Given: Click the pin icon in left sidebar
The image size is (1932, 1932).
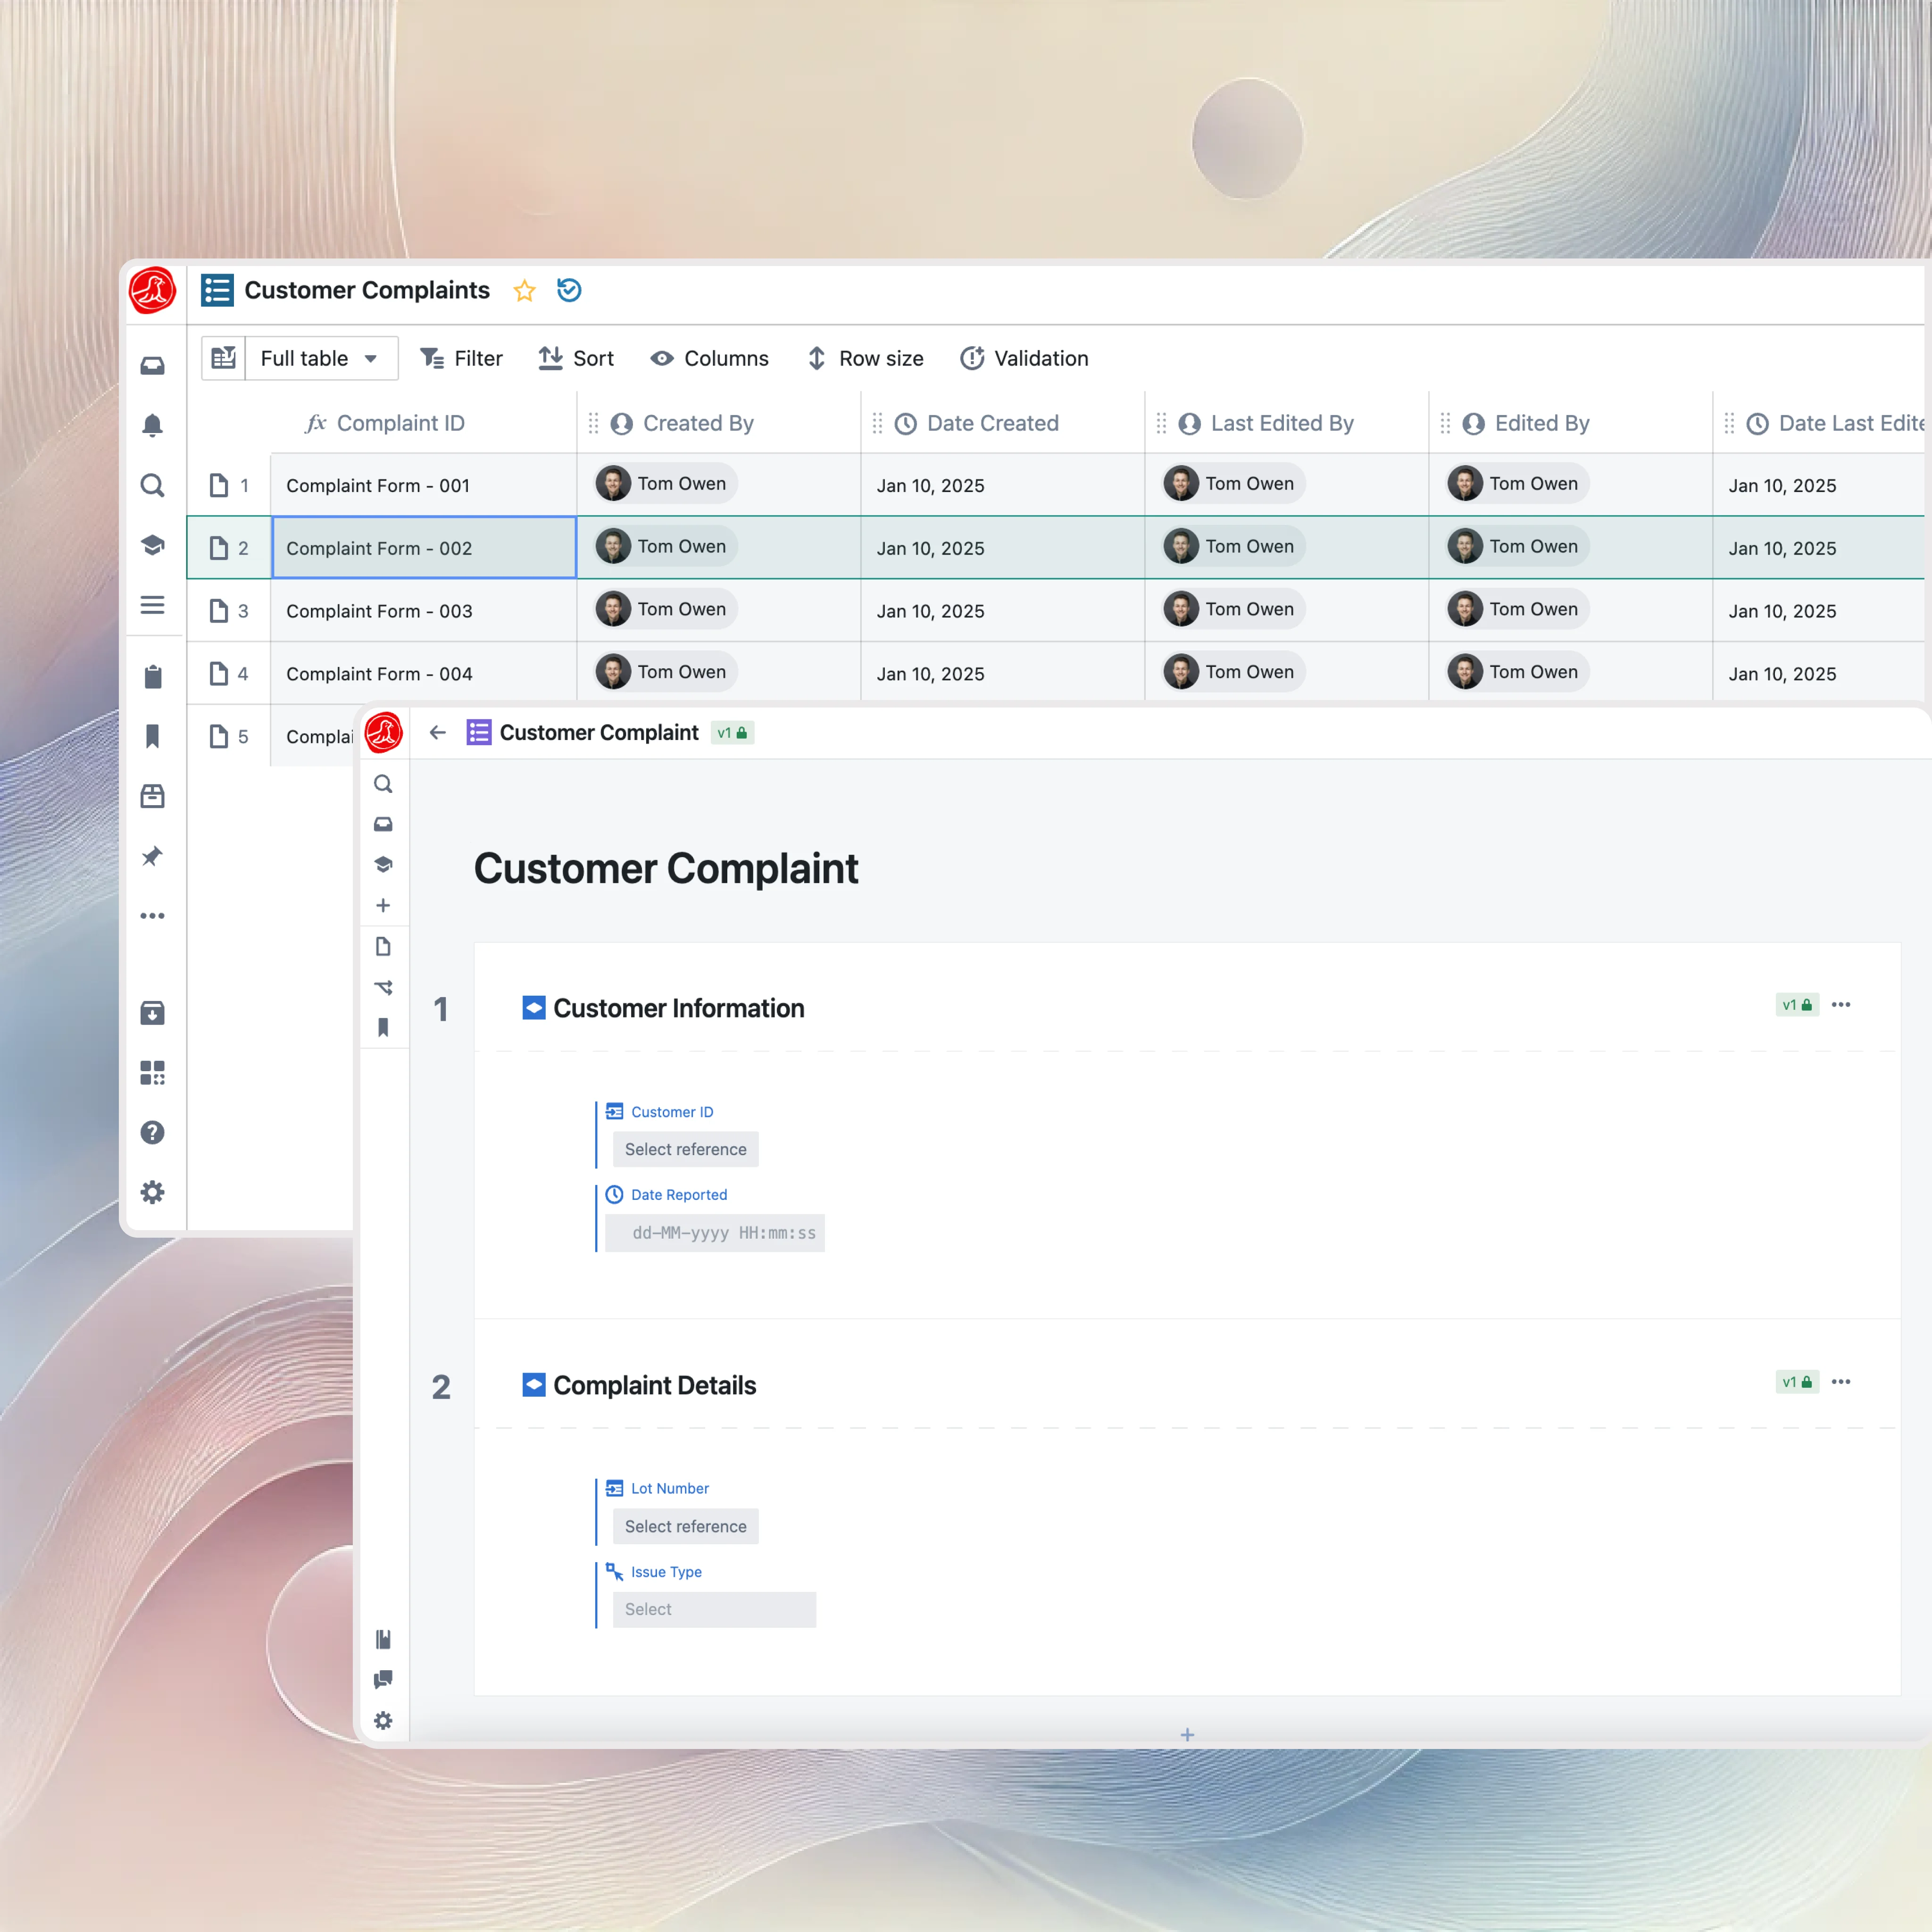Looking at the screenshot, I should coord(152,857).
